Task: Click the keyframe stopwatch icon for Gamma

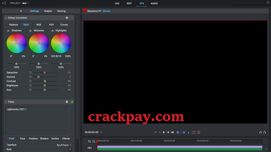Action: click(x=30, y=77)
